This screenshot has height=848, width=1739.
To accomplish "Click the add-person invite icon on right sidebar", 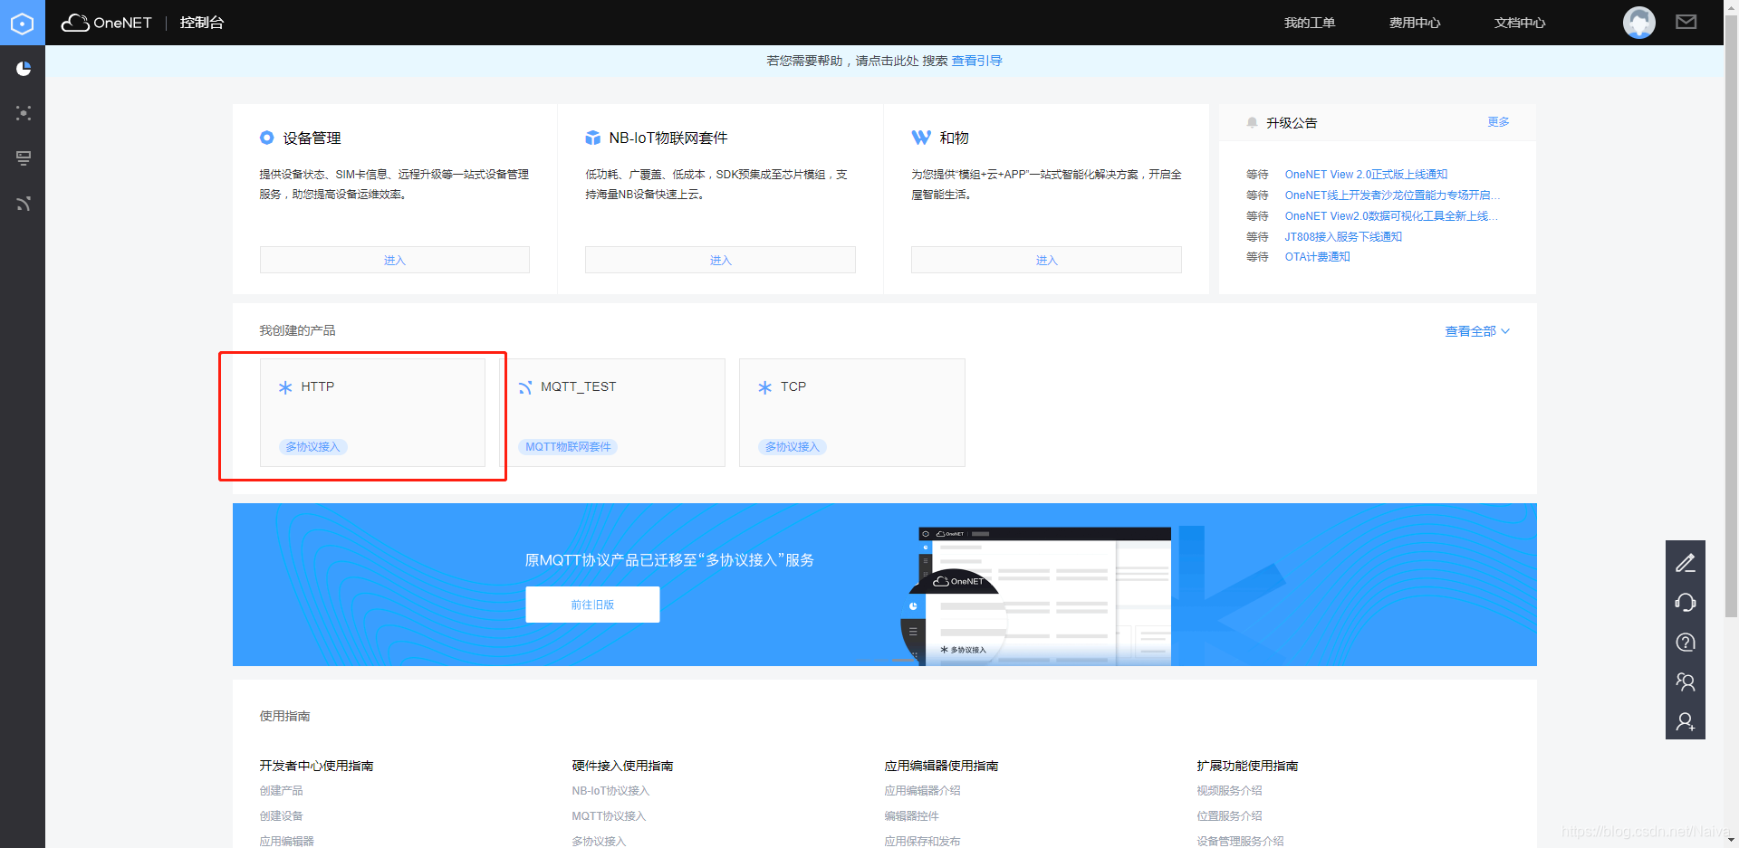I will coord(1686,721).
